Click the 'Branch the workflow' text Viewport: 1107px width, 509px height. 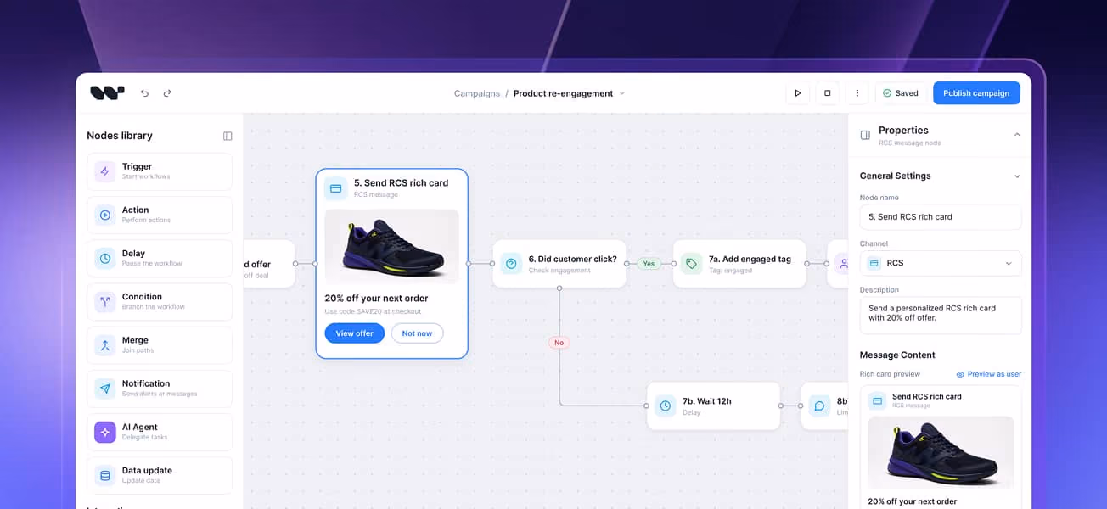pos(153,307)
